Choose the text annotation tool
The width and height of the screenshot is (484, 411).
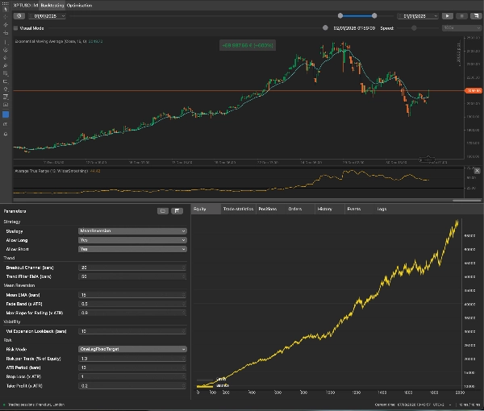click(x=6, y=98)
